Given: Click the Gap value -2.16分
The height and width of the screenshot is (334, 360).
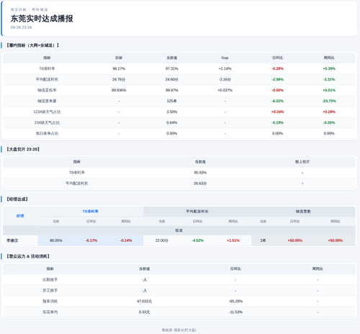Looking at the screenshot, I should coord(225,79).
